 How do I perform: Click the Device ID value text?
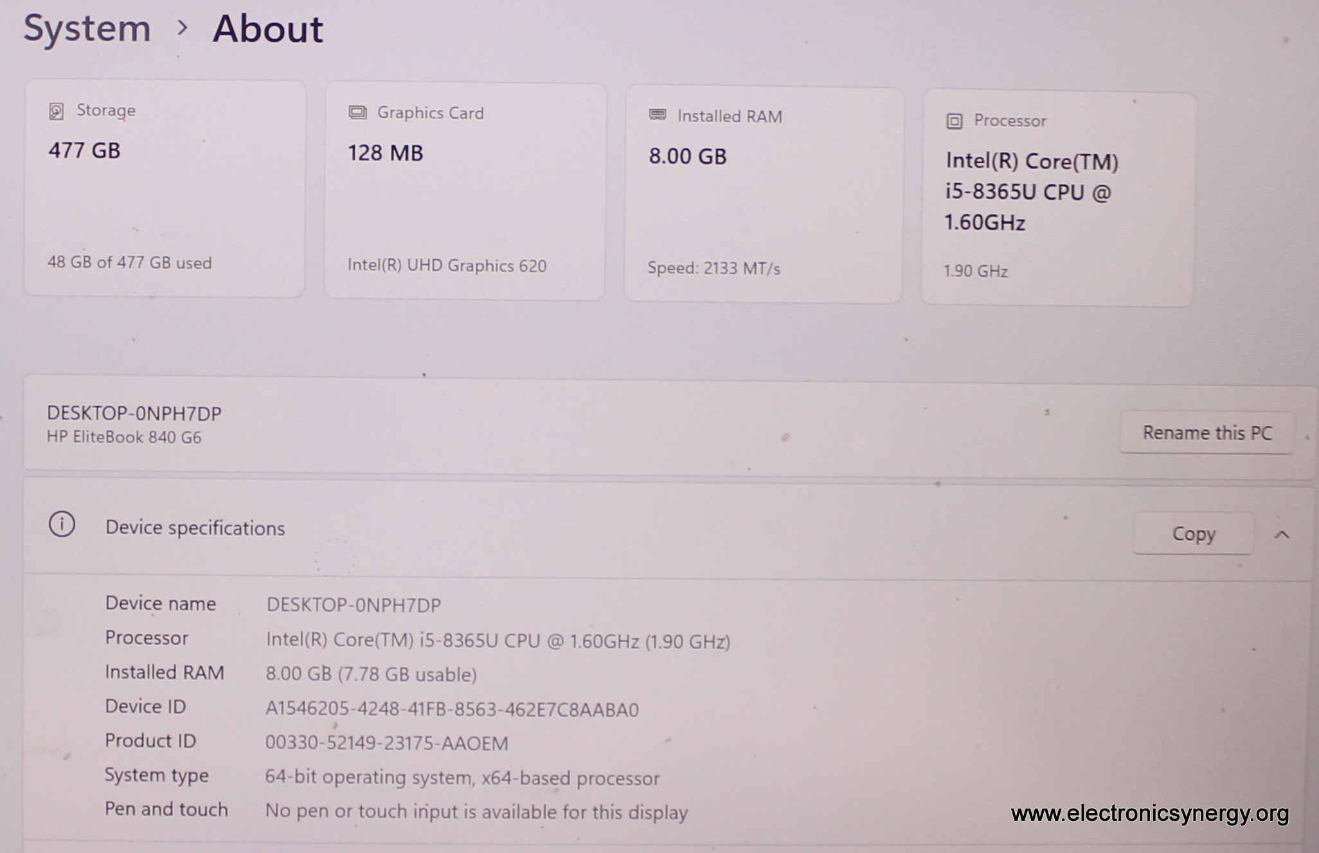click(x=452, y=709)
